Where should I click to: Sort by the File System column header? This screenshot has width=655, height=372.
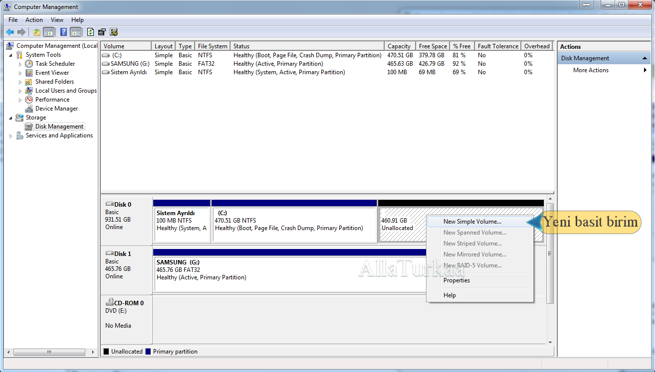(x=213, y=46)
